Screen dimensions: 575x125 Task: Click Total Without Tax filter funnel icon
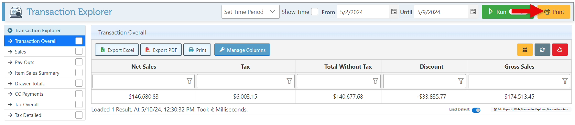[x=375, y=81]
